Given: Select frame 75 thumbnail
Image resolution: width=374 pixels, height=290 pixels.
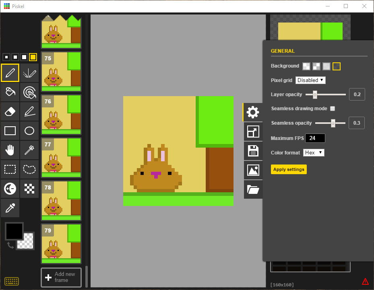Looking at the screenshot, I should coord(61,72).
